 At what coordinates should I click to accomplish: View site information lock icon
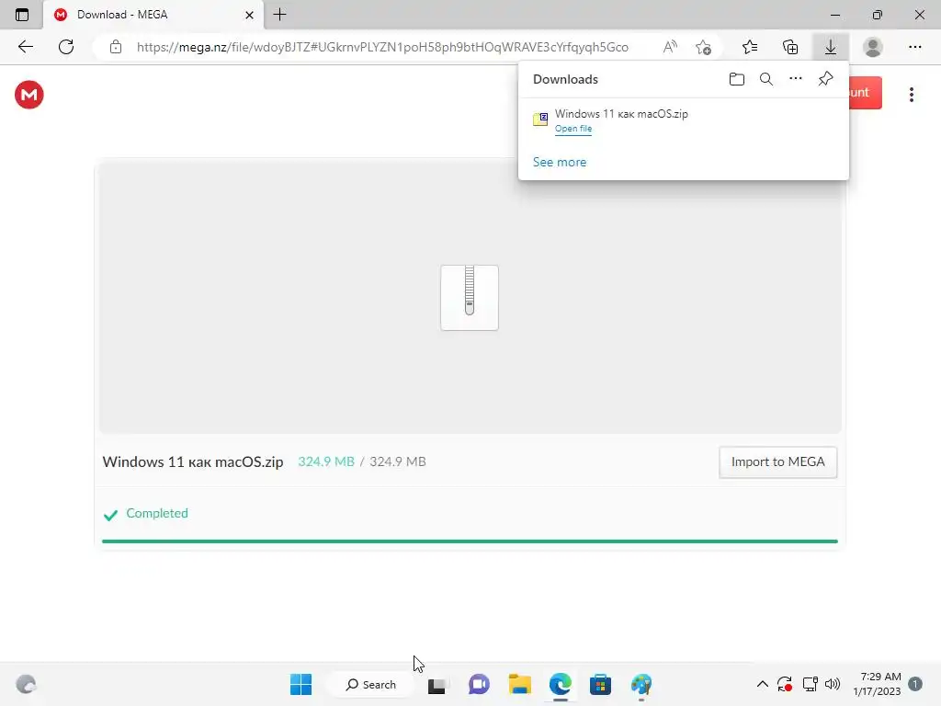click(x=116, y=47)
